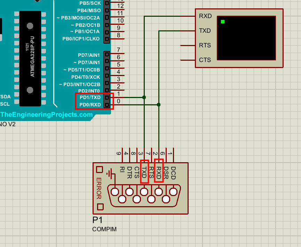Select the RXD pin on the Virtual Terminal
Viewport: 301px width, 247px height.
[x=205, y=16]
